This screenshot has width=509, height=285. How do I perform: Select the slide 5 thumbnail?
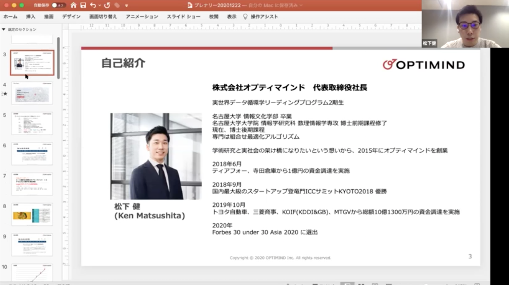32,123
